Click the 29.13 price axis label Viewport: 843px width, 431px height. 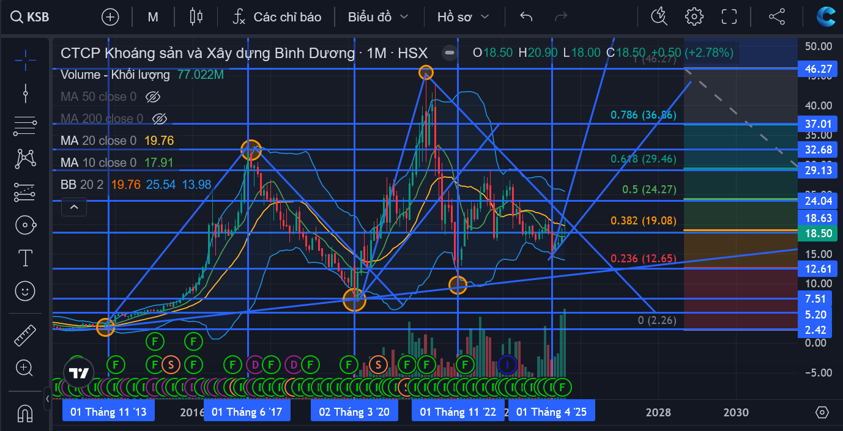tap(819, 170)
